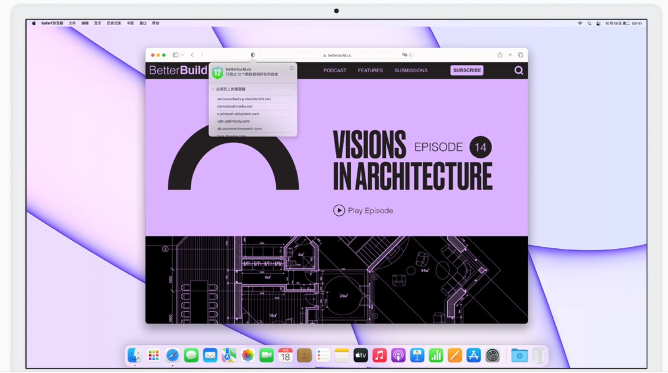Click the info icon in privacy popover
Image resolution: width=668 pixels, height=373 pixels.
291,68
